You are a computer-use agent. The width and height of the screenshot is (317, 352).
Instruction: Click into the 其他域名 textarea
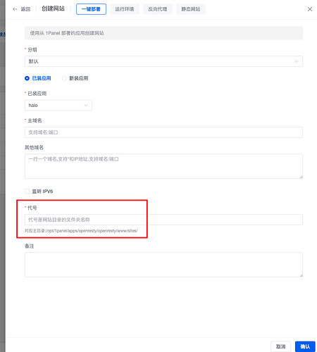163,166
